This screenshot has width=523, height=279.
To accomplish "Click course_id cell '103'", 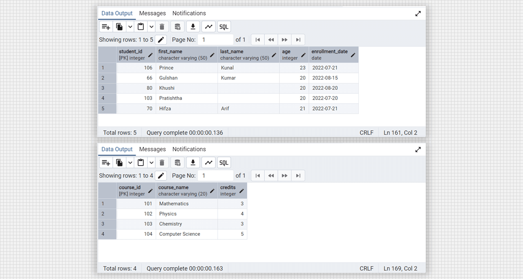I will (x=136, y=224).
